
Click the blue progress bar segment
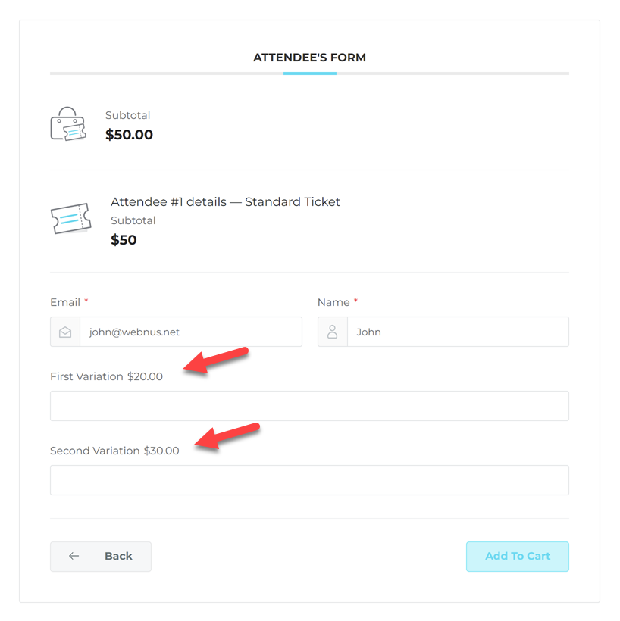(309, 73)
